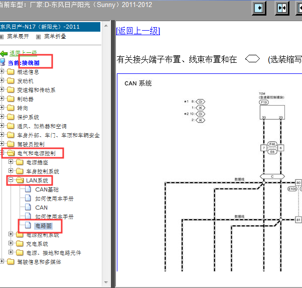
Task: Select the 当前:接线图 current node
Action: [x=24, y=63]
